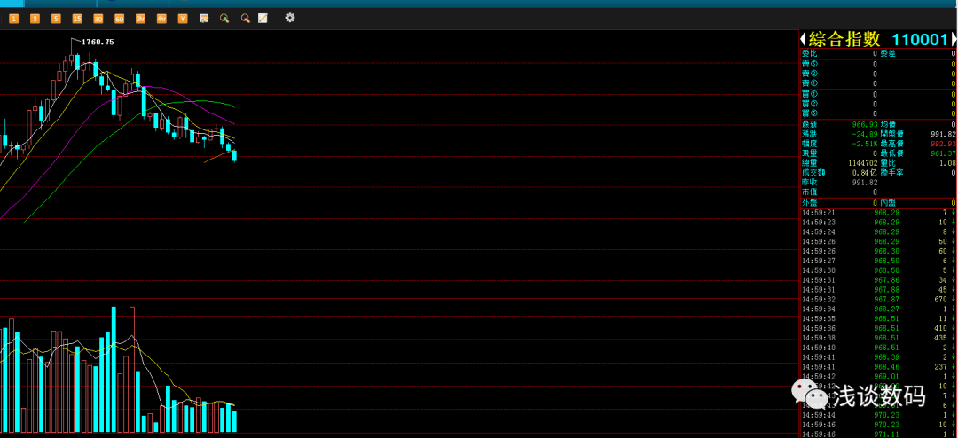Viewport: 958px width, 438px height.
Task: Switch chart to 60-minute period
Action: tap(119, 19)
